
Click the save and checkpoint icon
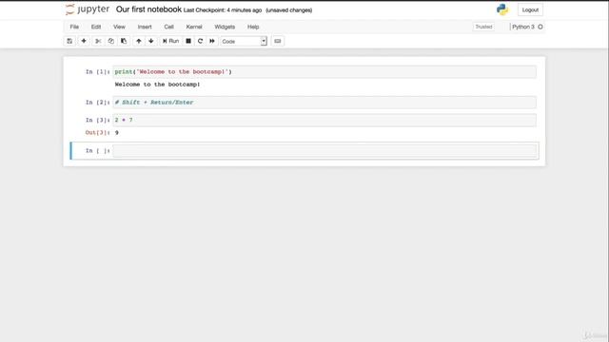[69, 41]
